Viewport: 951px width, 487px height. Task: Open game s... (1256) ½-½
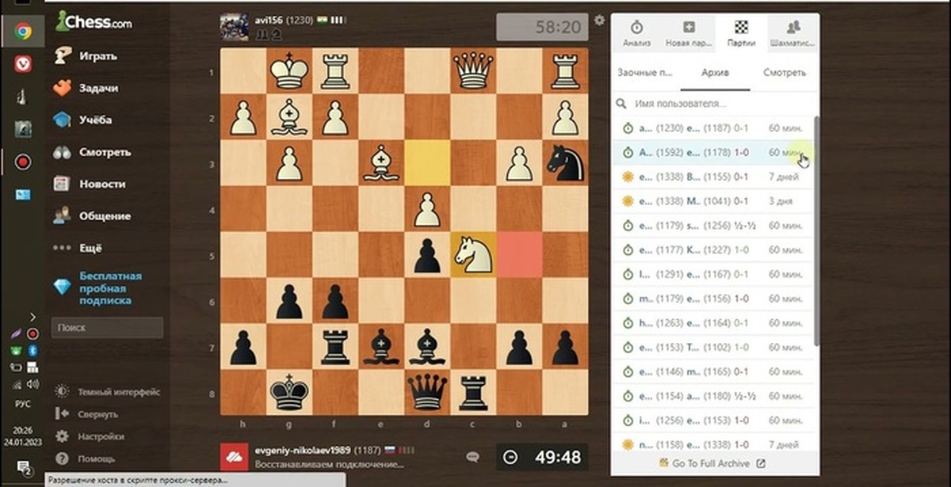tap(713, 226)
